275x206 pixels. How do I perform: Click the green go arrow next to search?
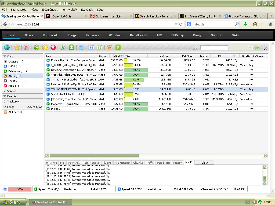[x=257, y=47]
